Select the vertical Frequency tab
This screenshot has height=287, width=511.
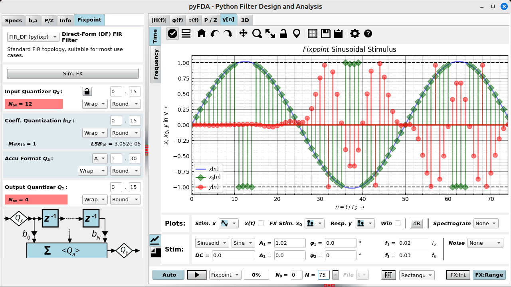click(156, 64)
